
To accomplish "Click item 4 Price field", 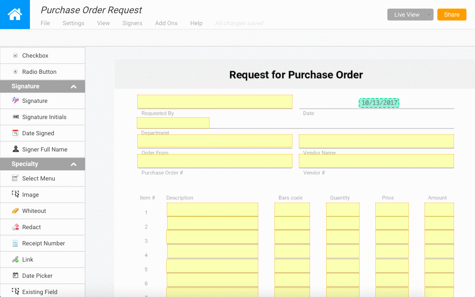I will (x=392, y=251).
